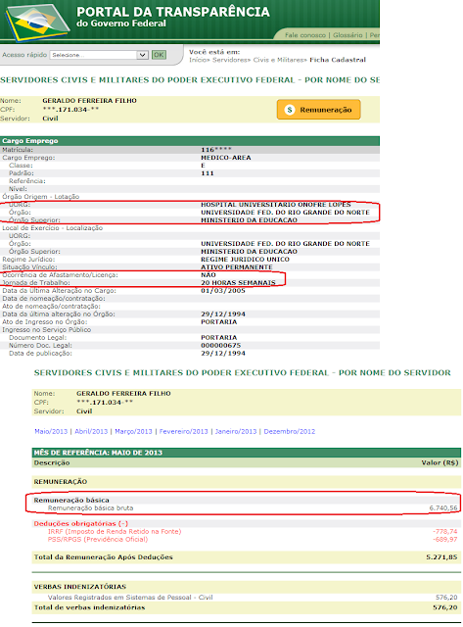Image resolution: width=463 pixels, height=627 pixels.
Task: Click Total de verbas indenizatórias row label
Action: [89, 607]
